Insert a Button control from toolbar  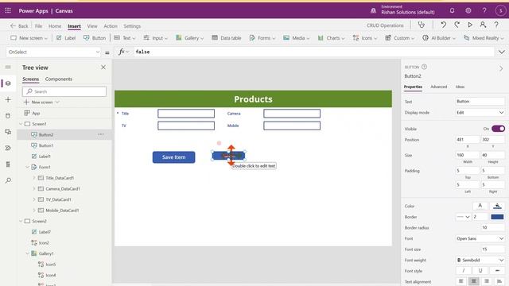point(95,38)
